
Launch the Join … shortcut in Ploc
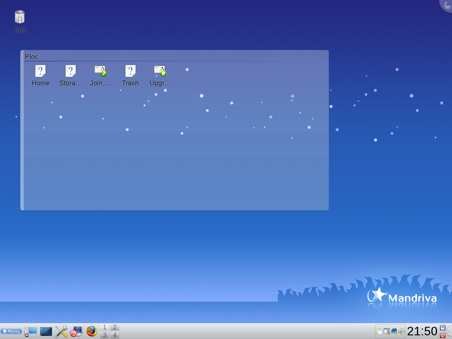pyautogui.click(x=100, y=75)
